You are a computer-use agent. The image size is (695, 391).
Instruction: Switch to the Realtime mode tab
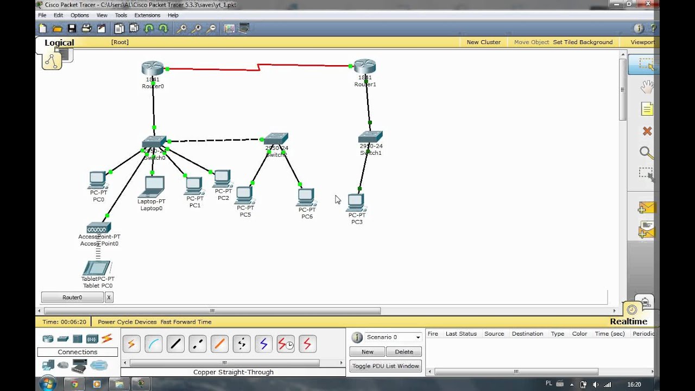(628, 321)
